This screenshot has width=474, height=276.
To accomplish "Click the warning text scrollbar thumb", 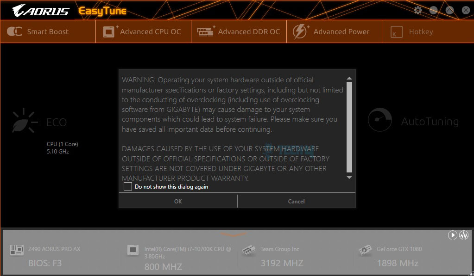I will (349, 127).
